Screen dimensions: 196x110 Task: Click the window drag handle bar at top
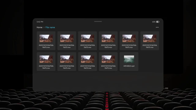pyautogui.click(x=98, y=21)
